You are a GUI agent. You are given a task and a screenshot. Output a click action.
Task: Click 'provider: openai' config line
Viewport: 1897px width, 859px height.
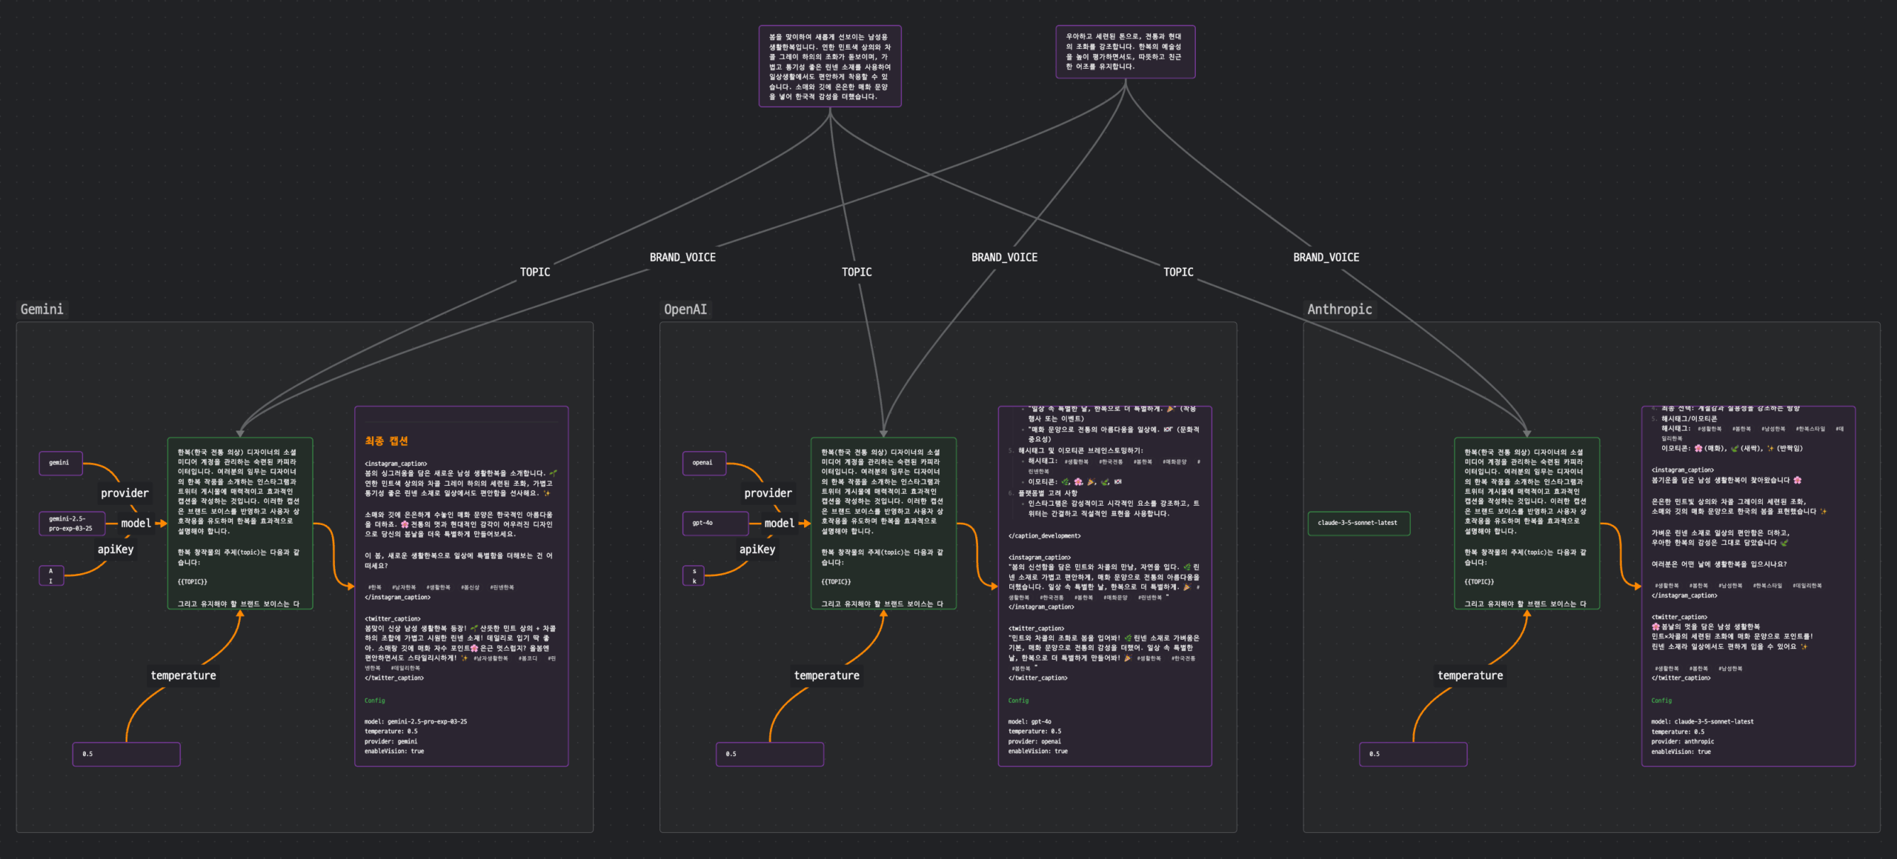click(1034, 741)
